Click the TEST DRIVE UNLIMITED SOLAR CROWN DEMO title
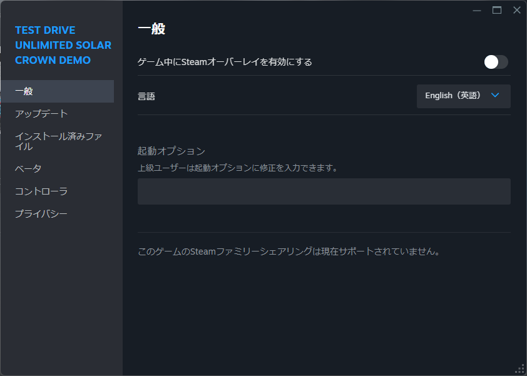The image size is (527, 376). tap(63, 45)
